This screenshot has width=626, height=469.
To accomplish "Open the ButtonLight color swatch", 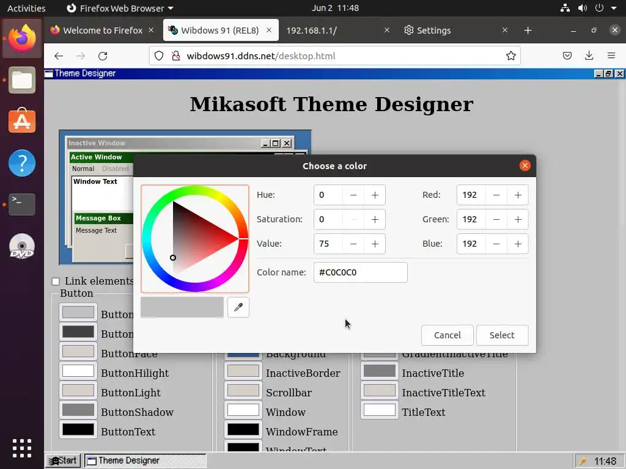I will [x=78, y=390].
